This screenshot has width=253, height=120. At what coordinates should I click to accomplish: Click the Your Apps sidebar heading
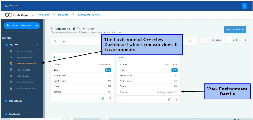pyautogui.click(x=7, y=38)
